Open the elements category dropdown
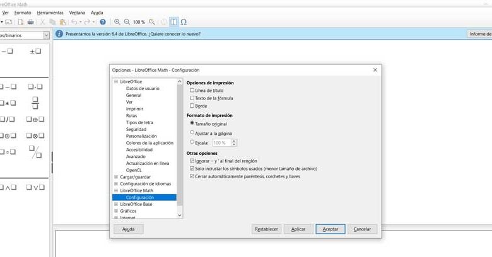Image resolution: width=492 pixels, height=257 pixels. coord(46,35)
